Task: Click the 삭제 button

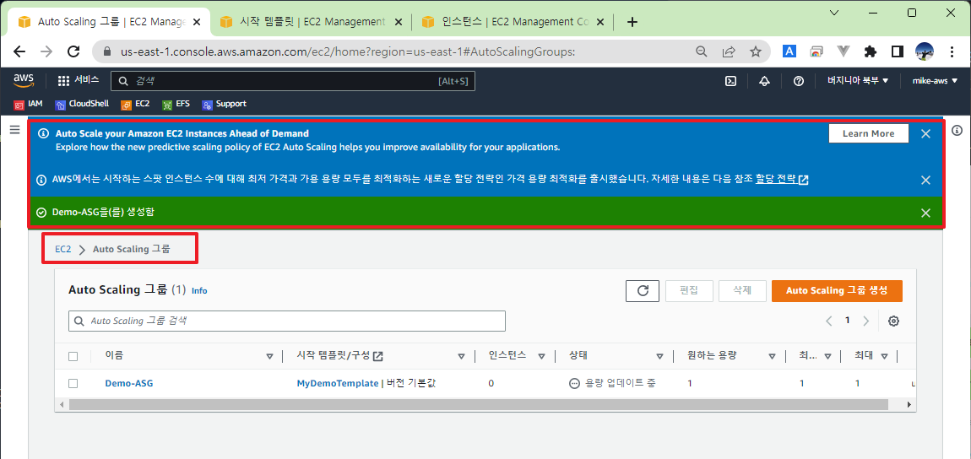Action: coord(742,291)
